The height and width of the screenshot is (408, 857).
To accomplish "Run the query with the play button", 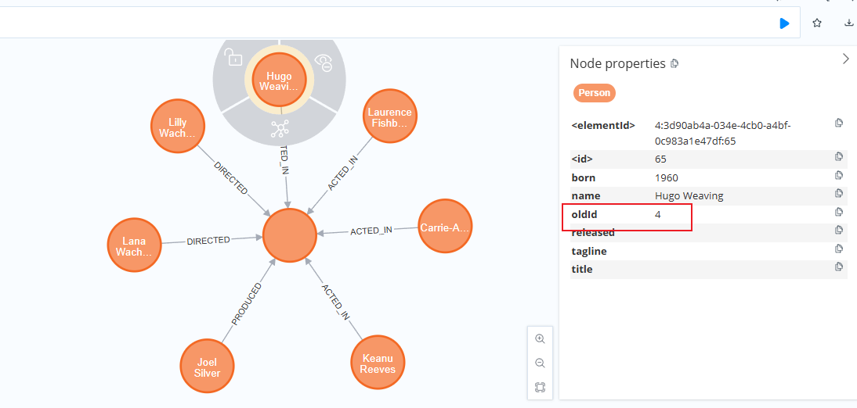I will (x=784, y=23).
